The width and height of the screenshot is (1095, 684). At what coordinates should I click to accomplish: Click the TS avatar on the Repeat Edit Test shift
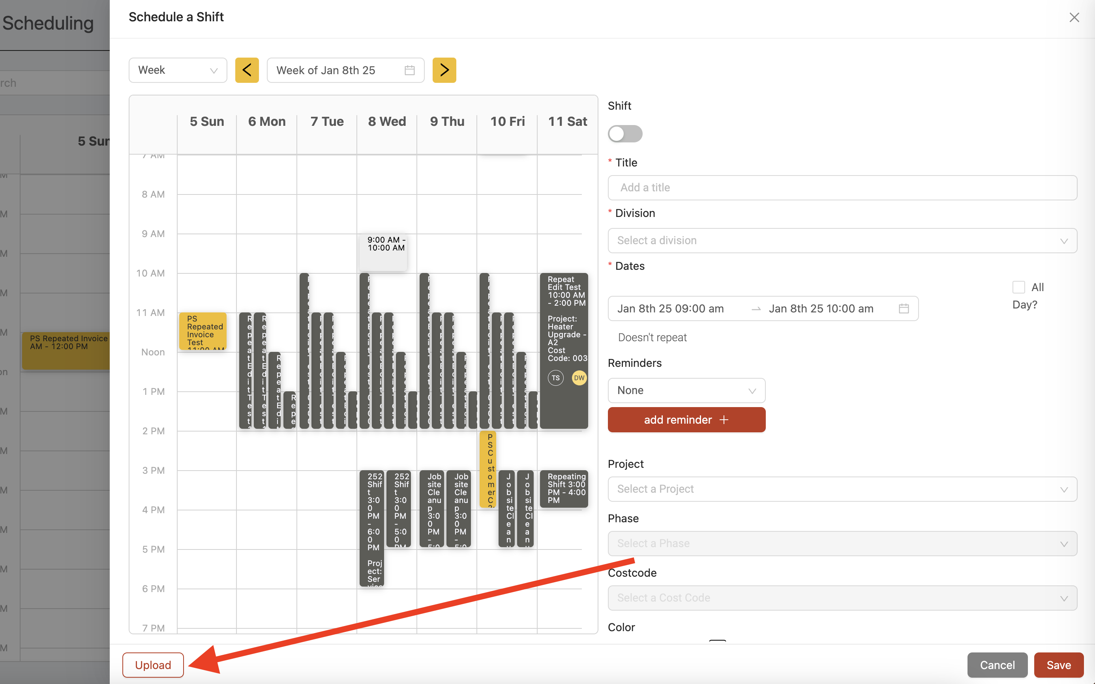click(555, 378)
